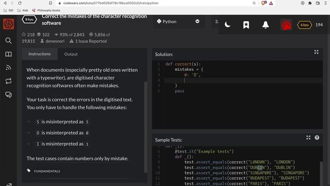Viewport: 330px width, 186px height.
Task: Expand the Solution editor to fullscreen
Action: [x=316, y=52]
